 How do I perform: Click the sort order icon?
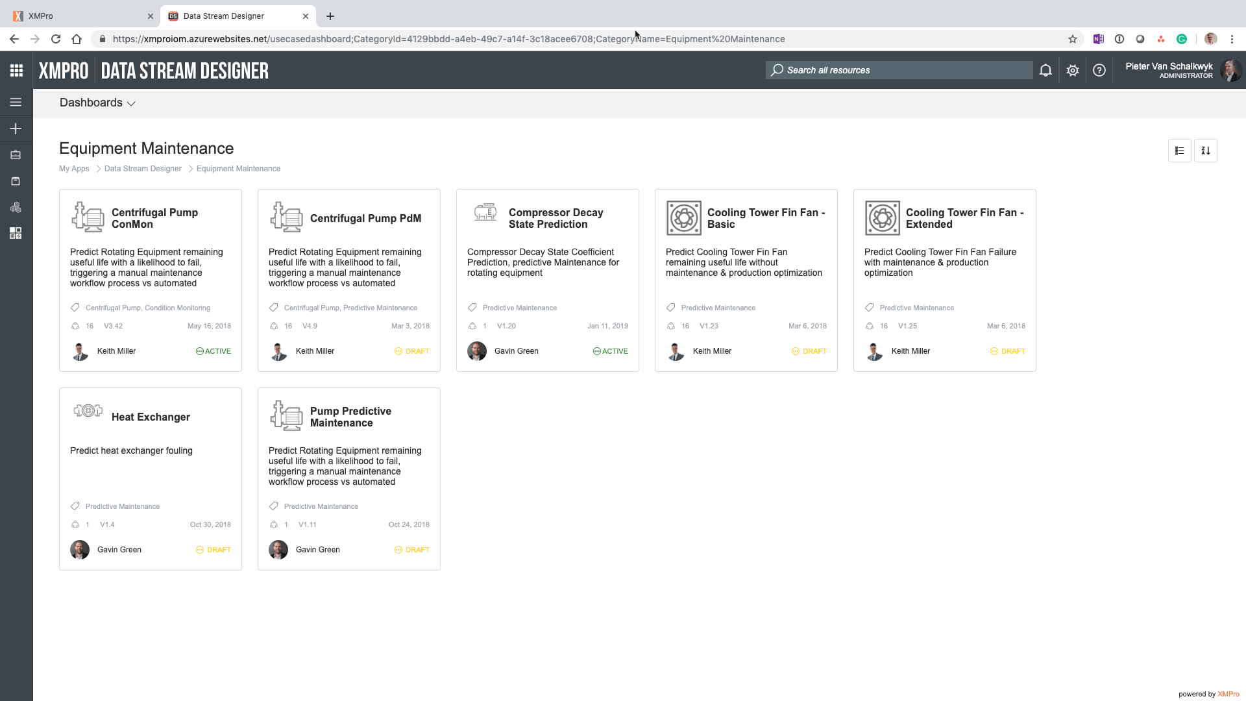click(1206, 151)
